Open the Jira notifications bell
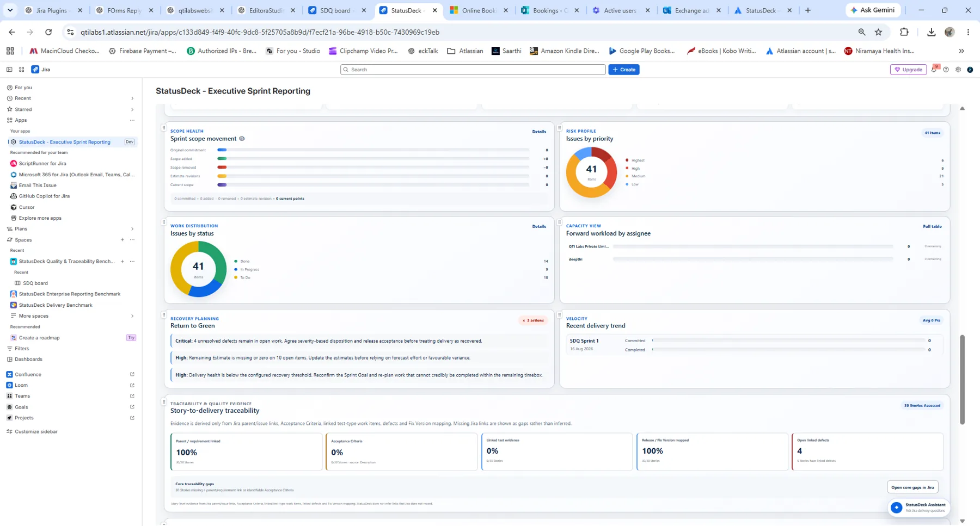Screen dimensions: 980x526 (934, 70)
